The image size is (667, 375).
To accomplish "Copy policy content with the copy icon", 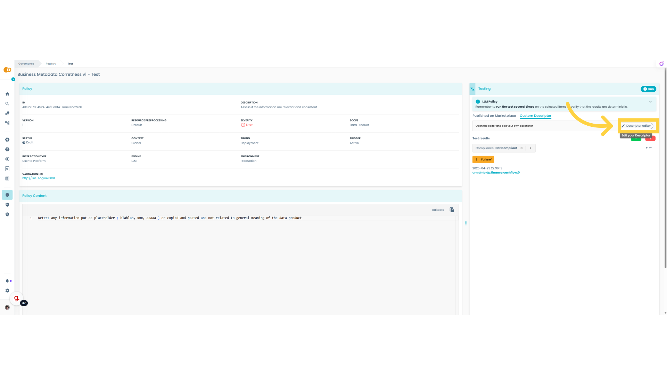I will pyautogui.click(x=452, y=210).
